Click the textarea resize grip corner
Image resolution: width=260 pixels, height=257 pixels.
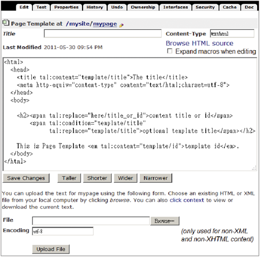pos(254,168)
